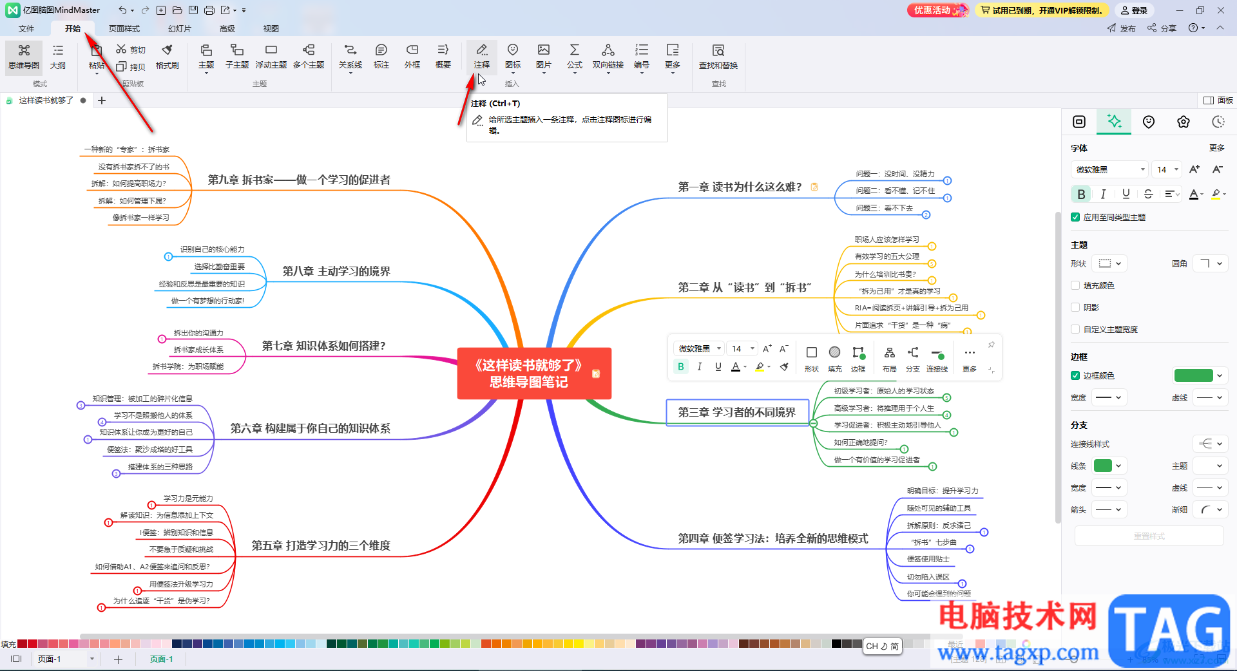Insert a new main Topic
The width and height of the screenshot is (1237, 671).
206,57
